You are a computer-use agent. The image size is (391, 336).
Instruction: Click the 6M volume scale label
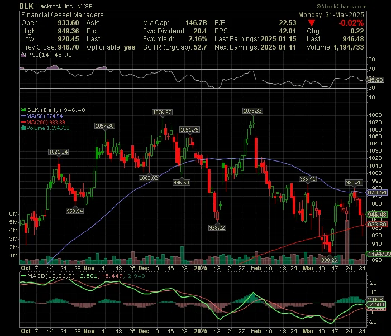click(13, 214)
